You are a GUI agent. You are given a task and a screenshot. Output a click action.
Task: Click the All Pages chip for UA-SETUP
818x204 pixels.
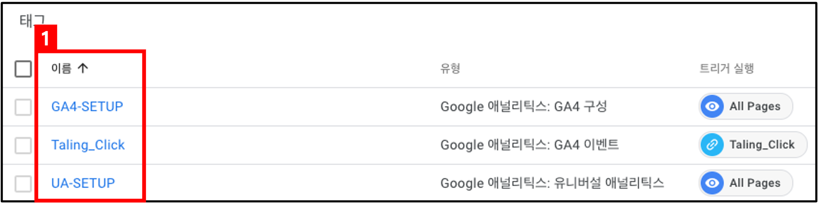pos(746,183)
